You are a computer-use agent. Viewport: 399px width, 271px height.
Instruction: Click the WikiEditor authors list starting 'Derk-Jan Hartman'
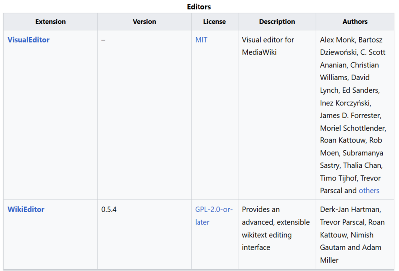352,235
